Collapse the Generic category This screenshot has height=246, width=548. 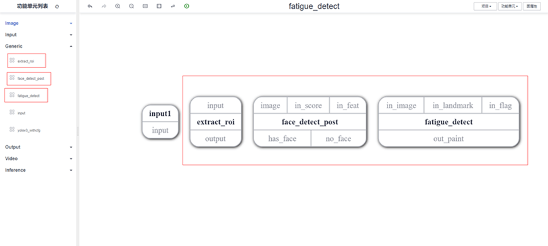[x=71, y=46]
